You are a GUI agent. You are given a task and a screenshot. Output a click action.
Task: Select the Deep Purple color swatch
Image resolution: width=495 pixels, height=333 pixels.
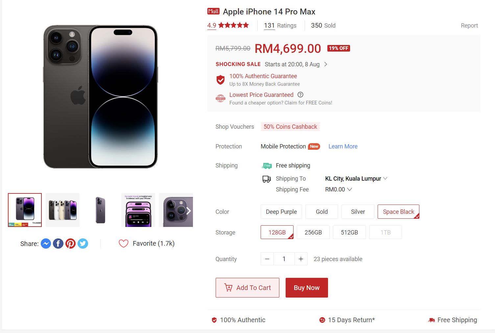click(281, 211)
